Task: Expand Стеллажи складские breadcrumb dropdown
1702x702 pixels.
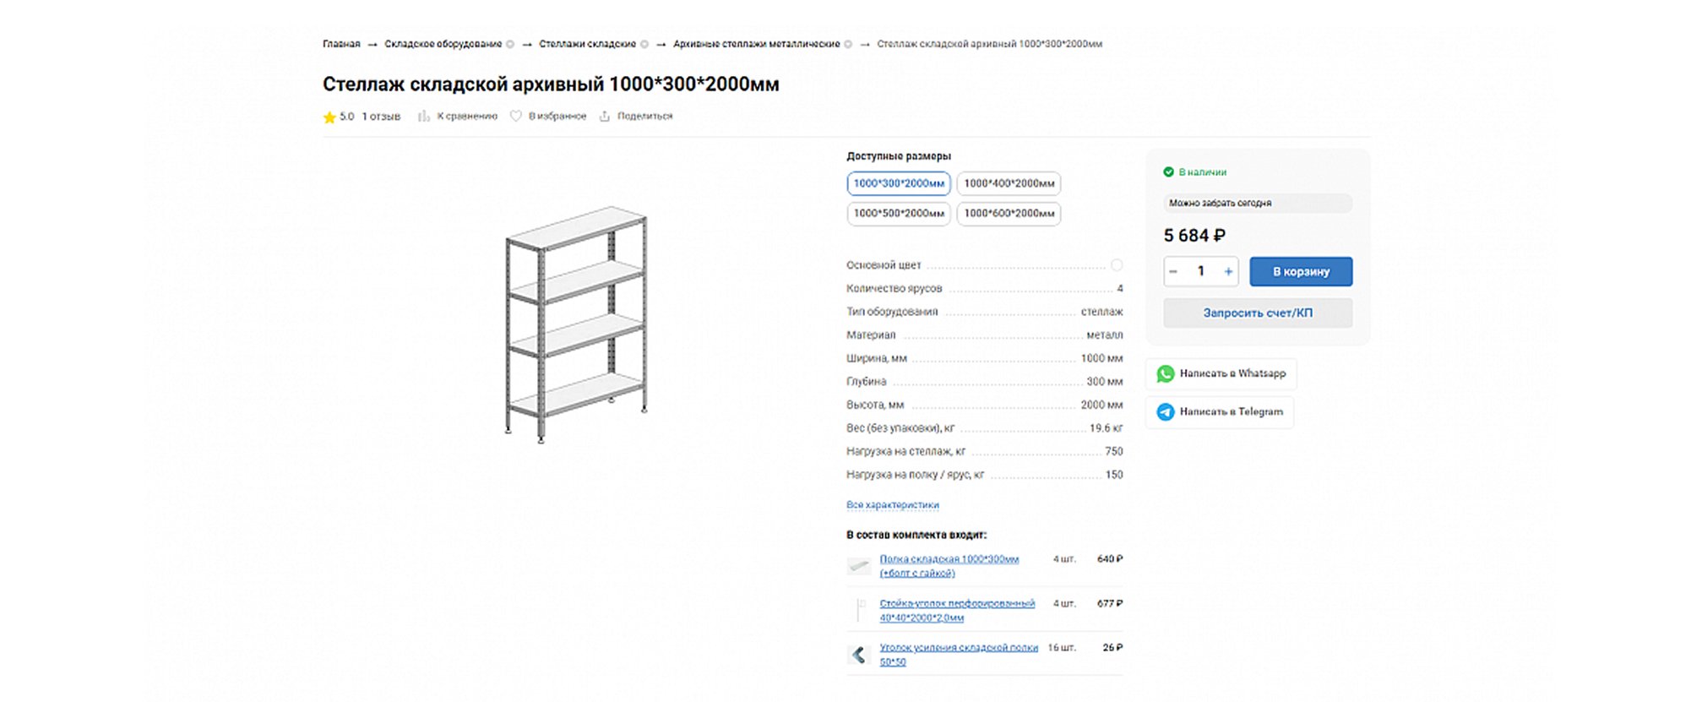Action: point(644,44)
